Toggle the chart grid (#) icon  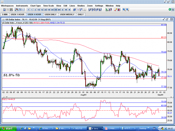click(74, 10)
